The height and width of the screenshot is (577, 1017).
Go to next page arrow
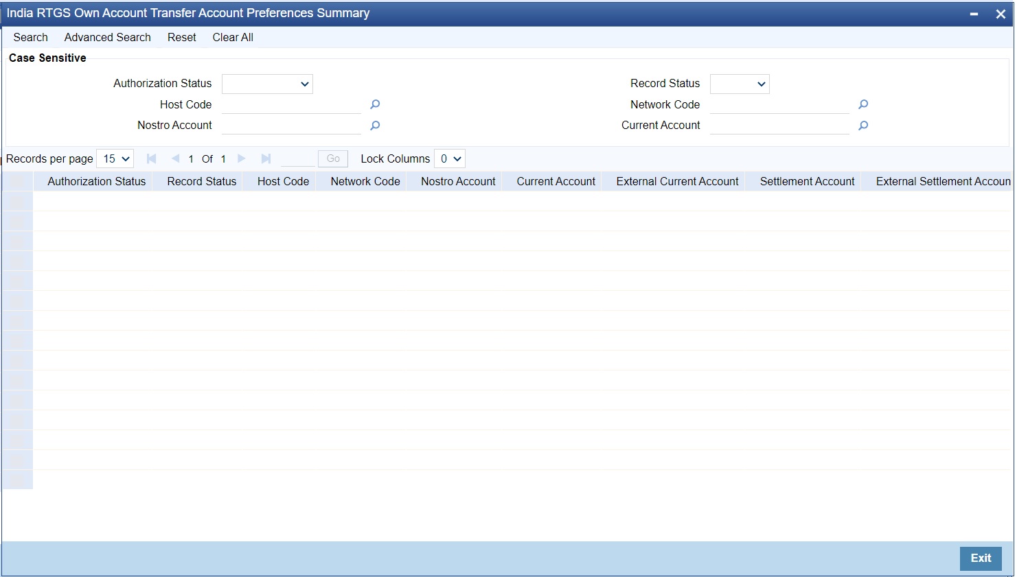[x=242, y=158]
